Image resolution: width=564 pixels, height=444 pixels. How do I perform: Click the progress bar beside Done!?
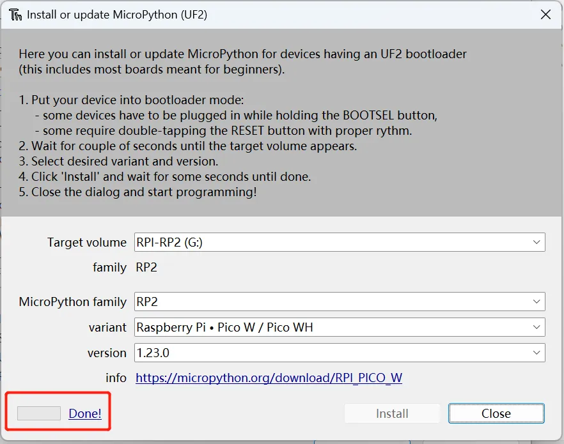pyautogui.click(x=39, y=413)
